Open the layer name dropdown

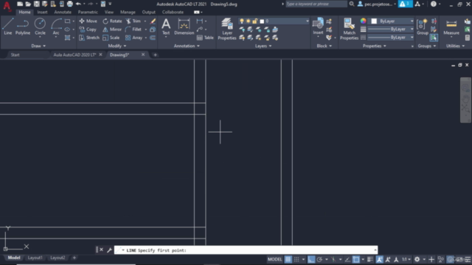(x=307, y=21)
